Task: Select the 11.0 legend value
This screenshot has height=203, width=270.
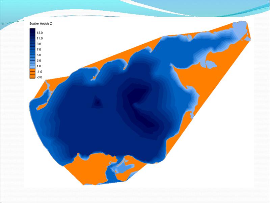Action: [40, 38]
